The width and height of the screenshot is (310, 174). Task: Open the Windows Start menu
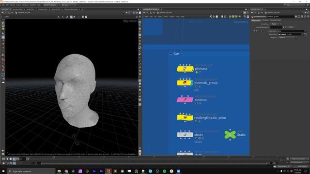(x=3, y=171)
